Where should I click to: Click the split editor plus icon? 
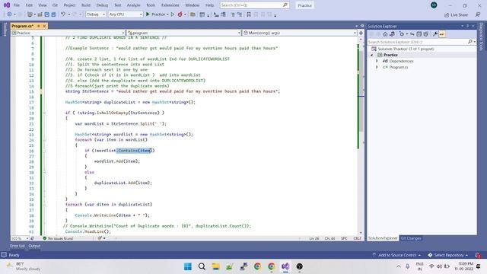tap(361, 33)
